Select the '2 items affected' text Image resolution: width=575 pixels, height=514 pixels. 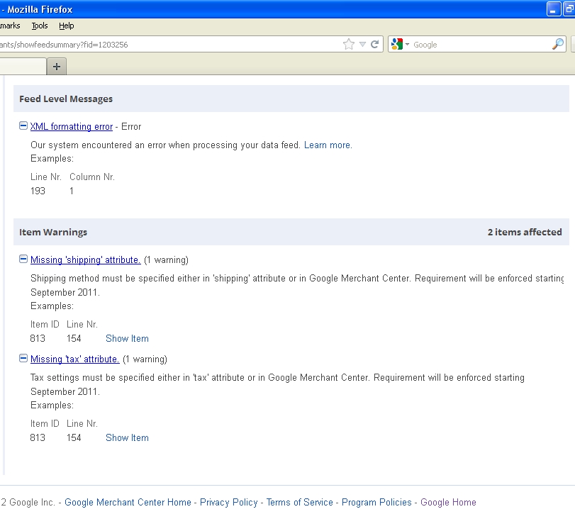click(525, 232)
